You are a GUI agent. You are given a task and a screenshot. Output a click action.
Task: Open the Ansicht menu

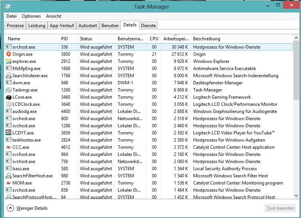(54, 16)
